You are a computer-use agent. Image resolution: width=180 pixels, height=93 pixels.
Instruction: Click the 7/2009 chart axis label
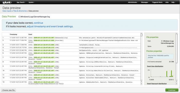[151, 80]
